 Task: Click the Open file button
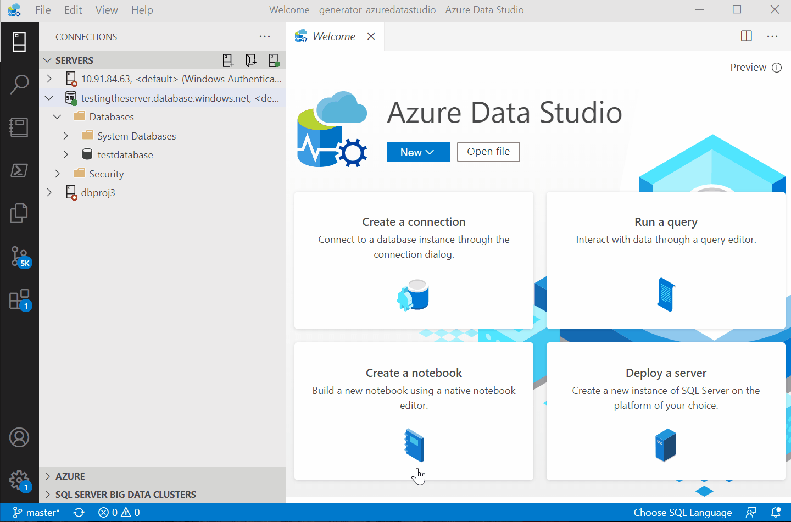[x=488, y=152]
